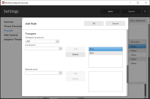Close the McAfee Endpoint Security window
Screen dimensions: 150x99
146,3
